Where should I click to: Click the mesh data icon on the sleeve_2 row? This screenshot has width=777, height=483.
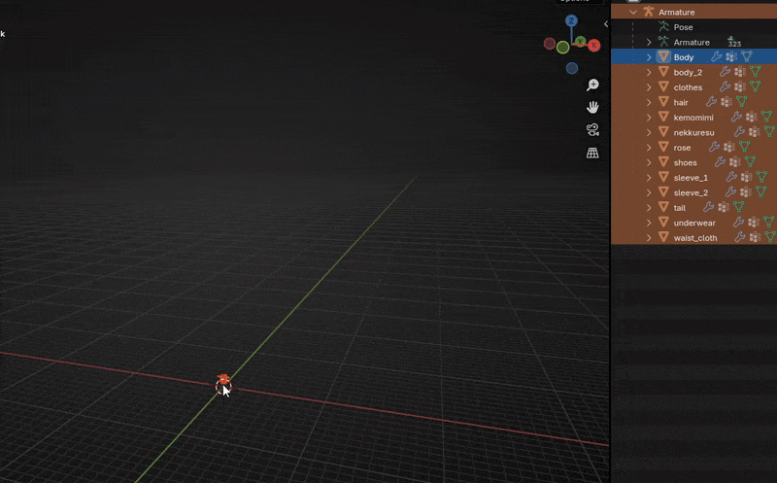coord(761,191)
